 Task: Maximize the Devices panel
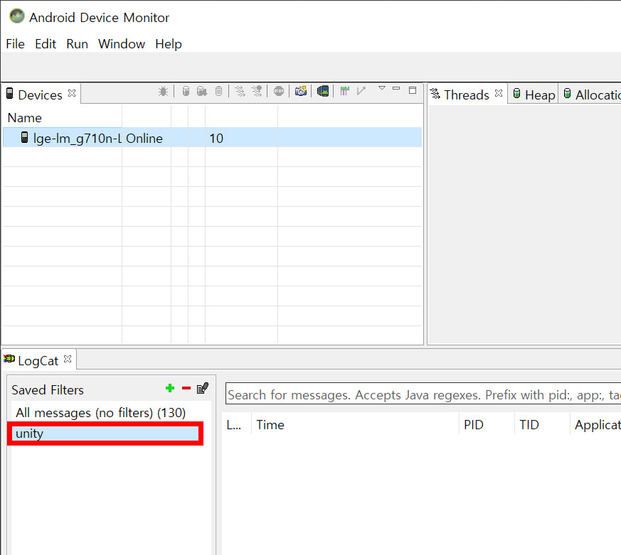(413, 90)
